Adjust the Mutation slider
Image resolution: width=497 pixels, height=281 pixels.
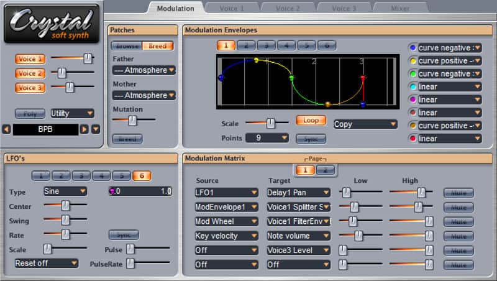point(132,121)
